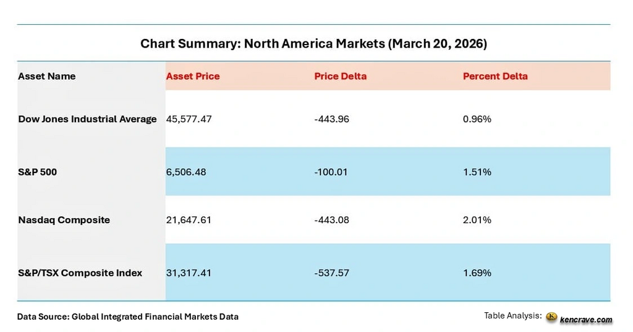633x332 pixels.
Task: Open the kencrave.com link
Action: pos(586,319)
